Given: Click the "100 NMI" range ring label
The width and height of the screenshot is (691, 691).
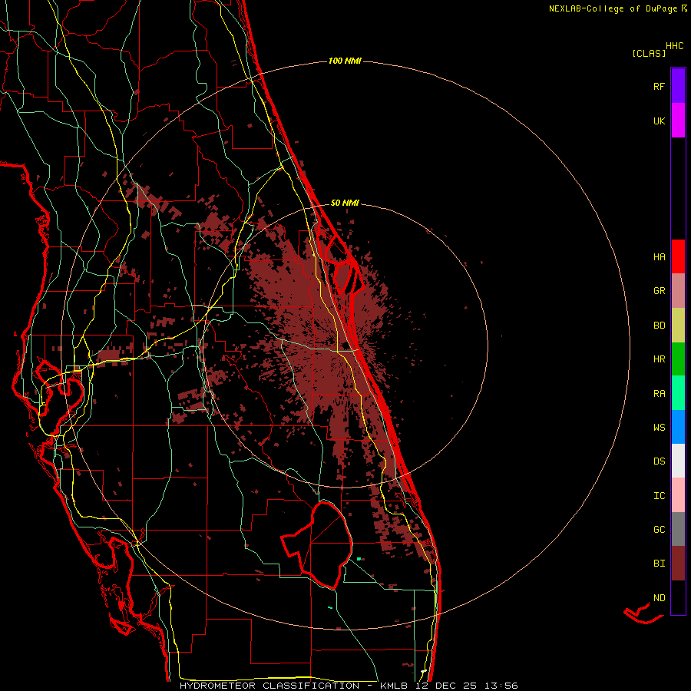Looking at the screenshot, I should click(345, 61).
